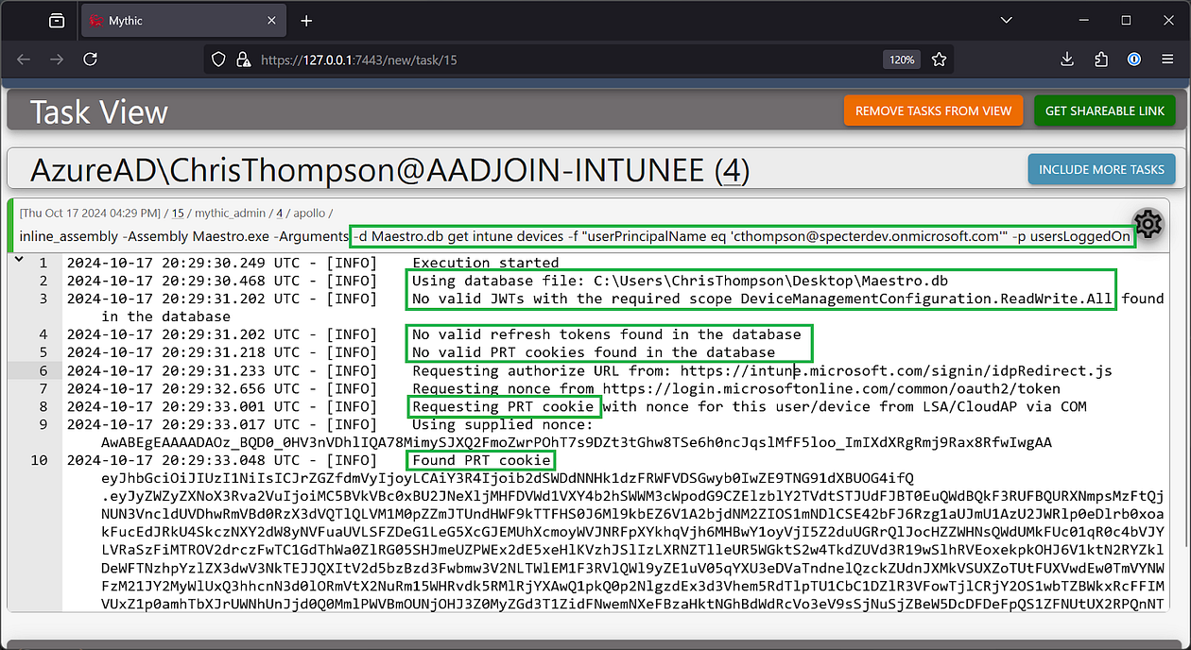Viewport: 1191px width, 650px height.
Task: Bookmark this page with the star icon
Action: (939, 60)
